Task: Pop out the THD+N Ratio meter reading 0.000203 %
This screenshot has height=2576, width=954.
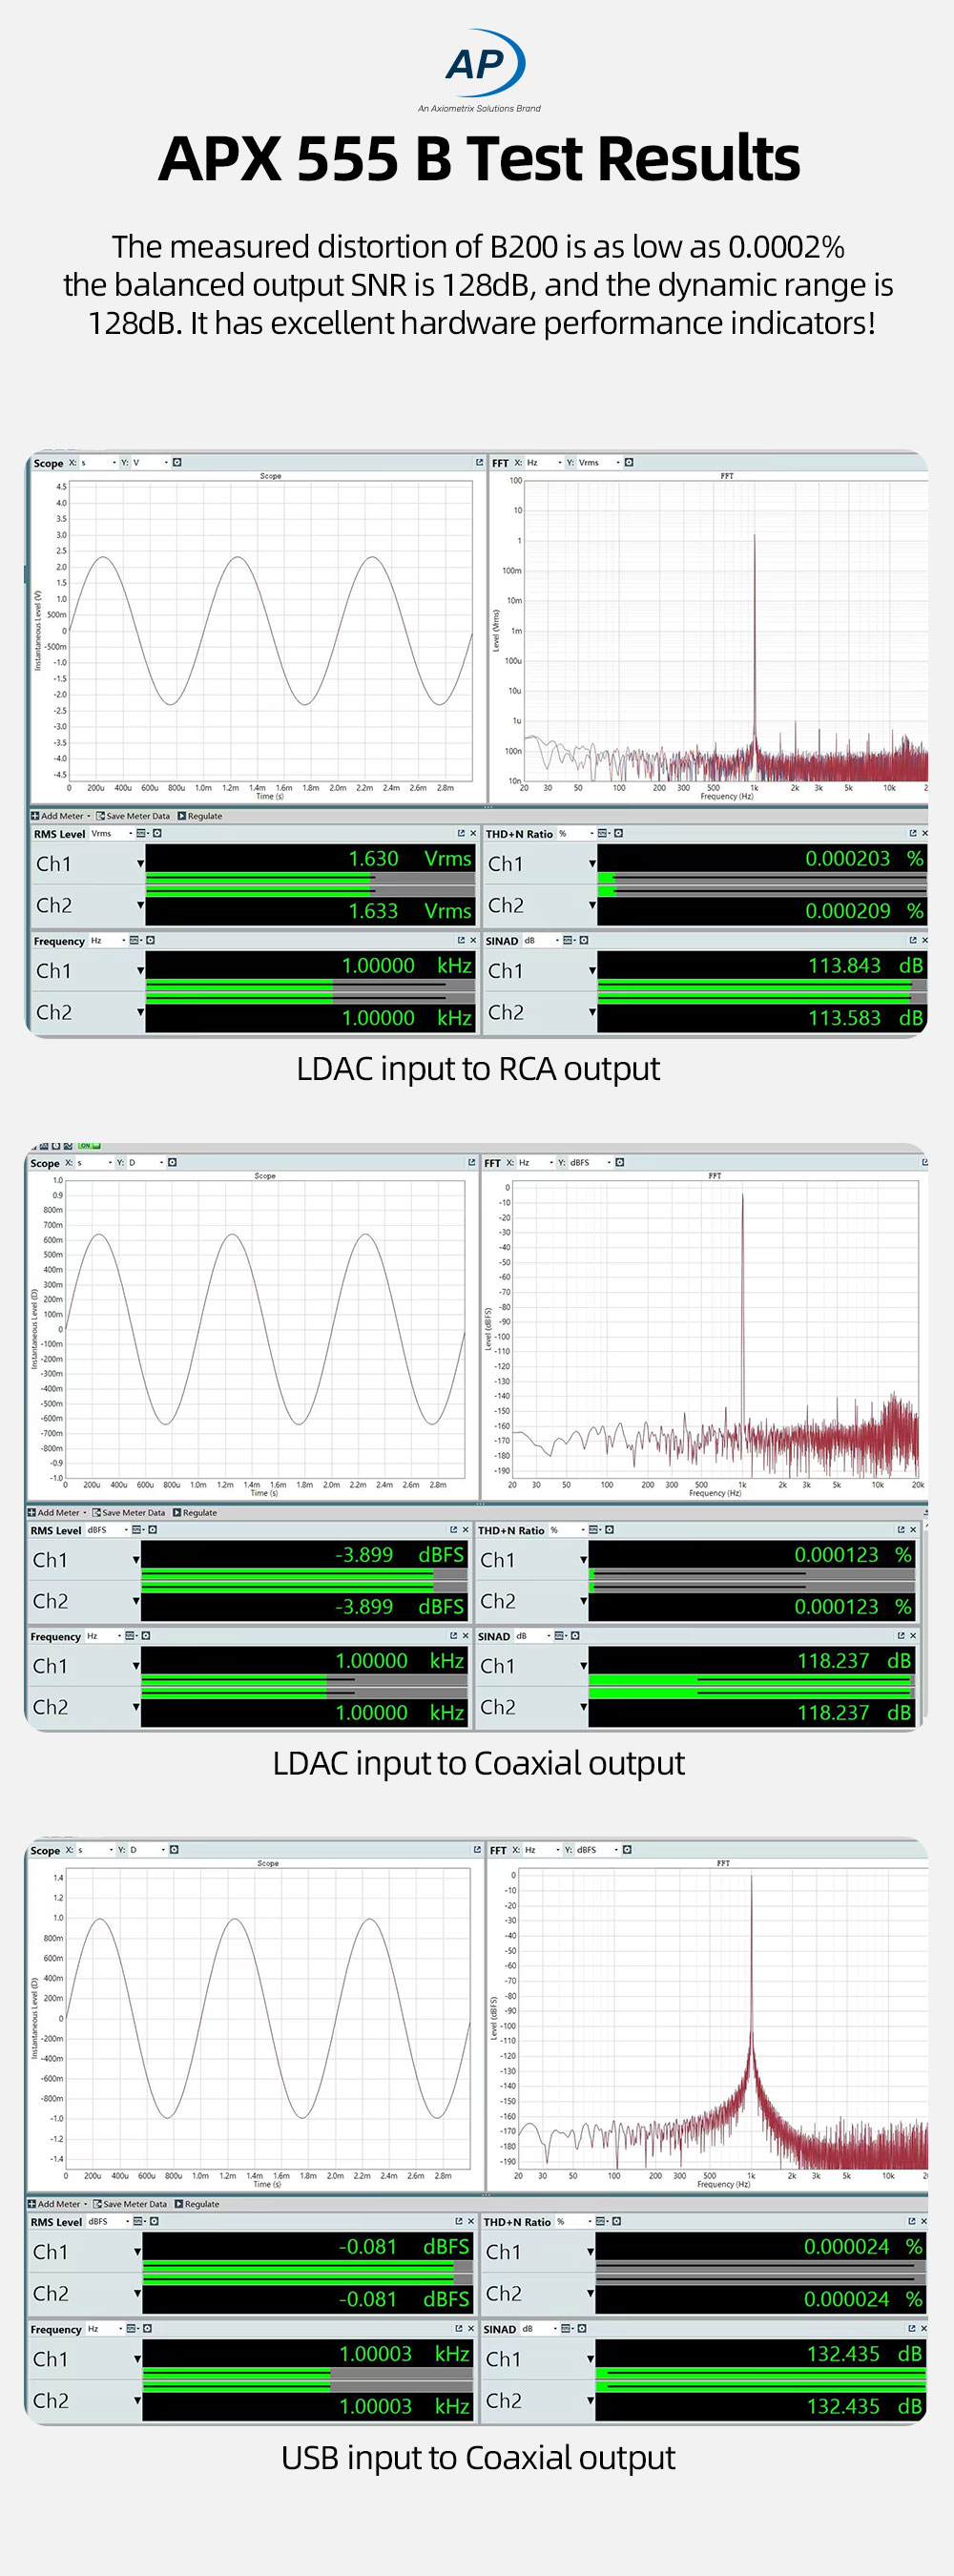Action: [x=912, y=833]
